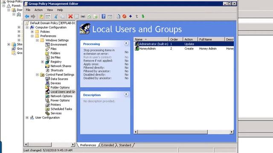
Task: Sort by the Name column header
Action: tap(151, 40)
